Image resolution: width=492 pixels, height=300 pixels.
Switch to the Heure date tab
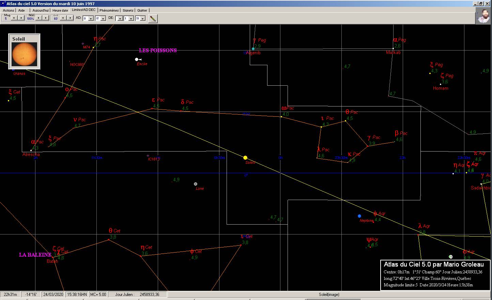tap(60, 11)
